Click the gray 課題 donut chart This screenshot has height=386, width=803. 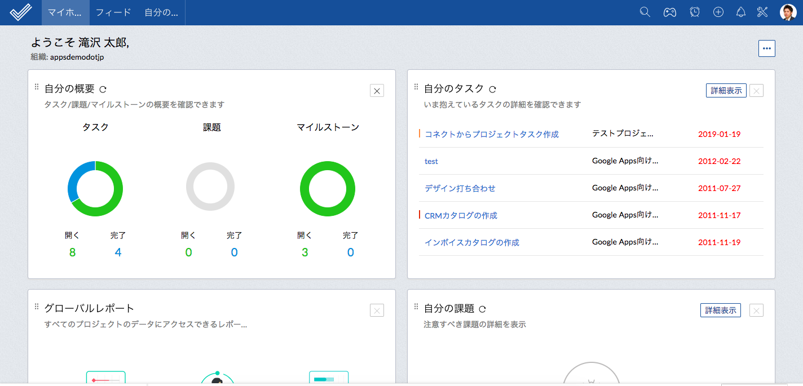(x=210, y=187)
